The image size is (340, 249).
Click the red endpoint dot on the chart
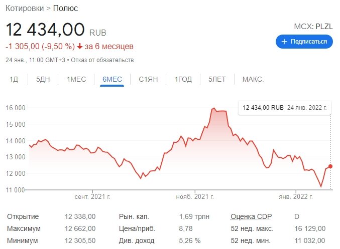click(x=330, y=166)
